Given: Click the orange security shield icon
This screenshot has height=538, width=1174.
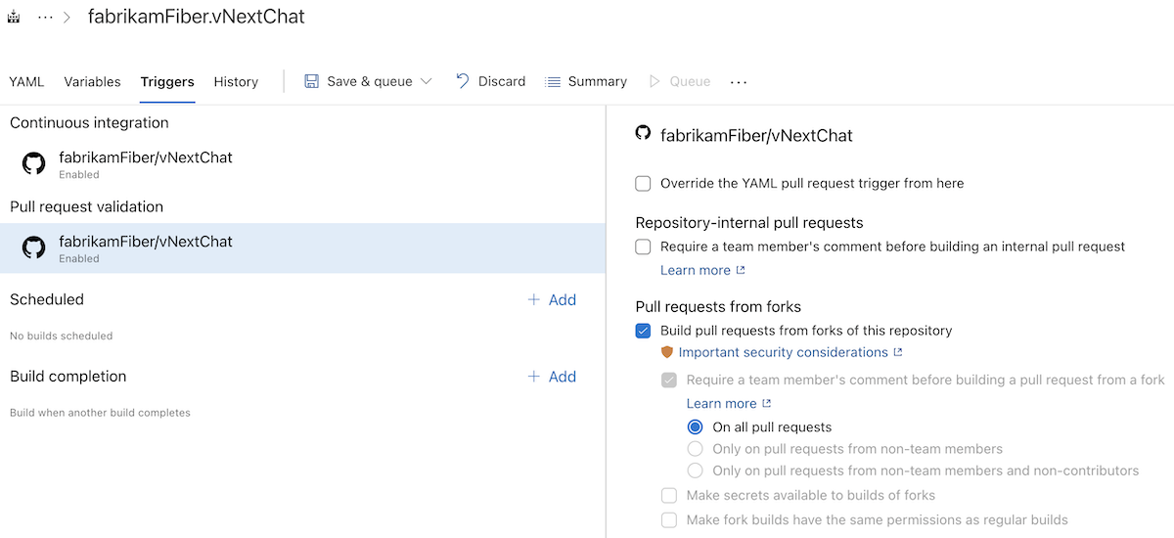Looking at the screenshot, I should tap(667, 352).
